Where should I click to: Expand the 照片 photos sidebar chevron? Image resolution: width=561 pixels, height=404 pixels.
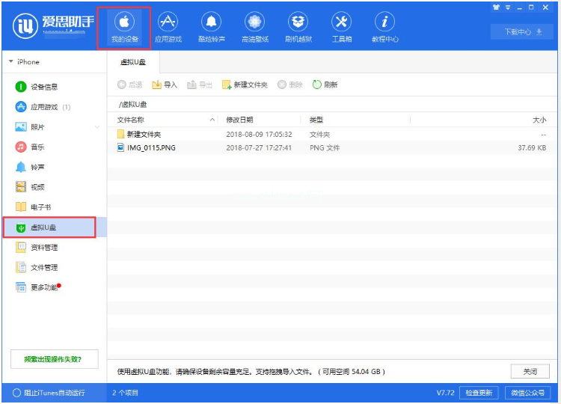97,127
